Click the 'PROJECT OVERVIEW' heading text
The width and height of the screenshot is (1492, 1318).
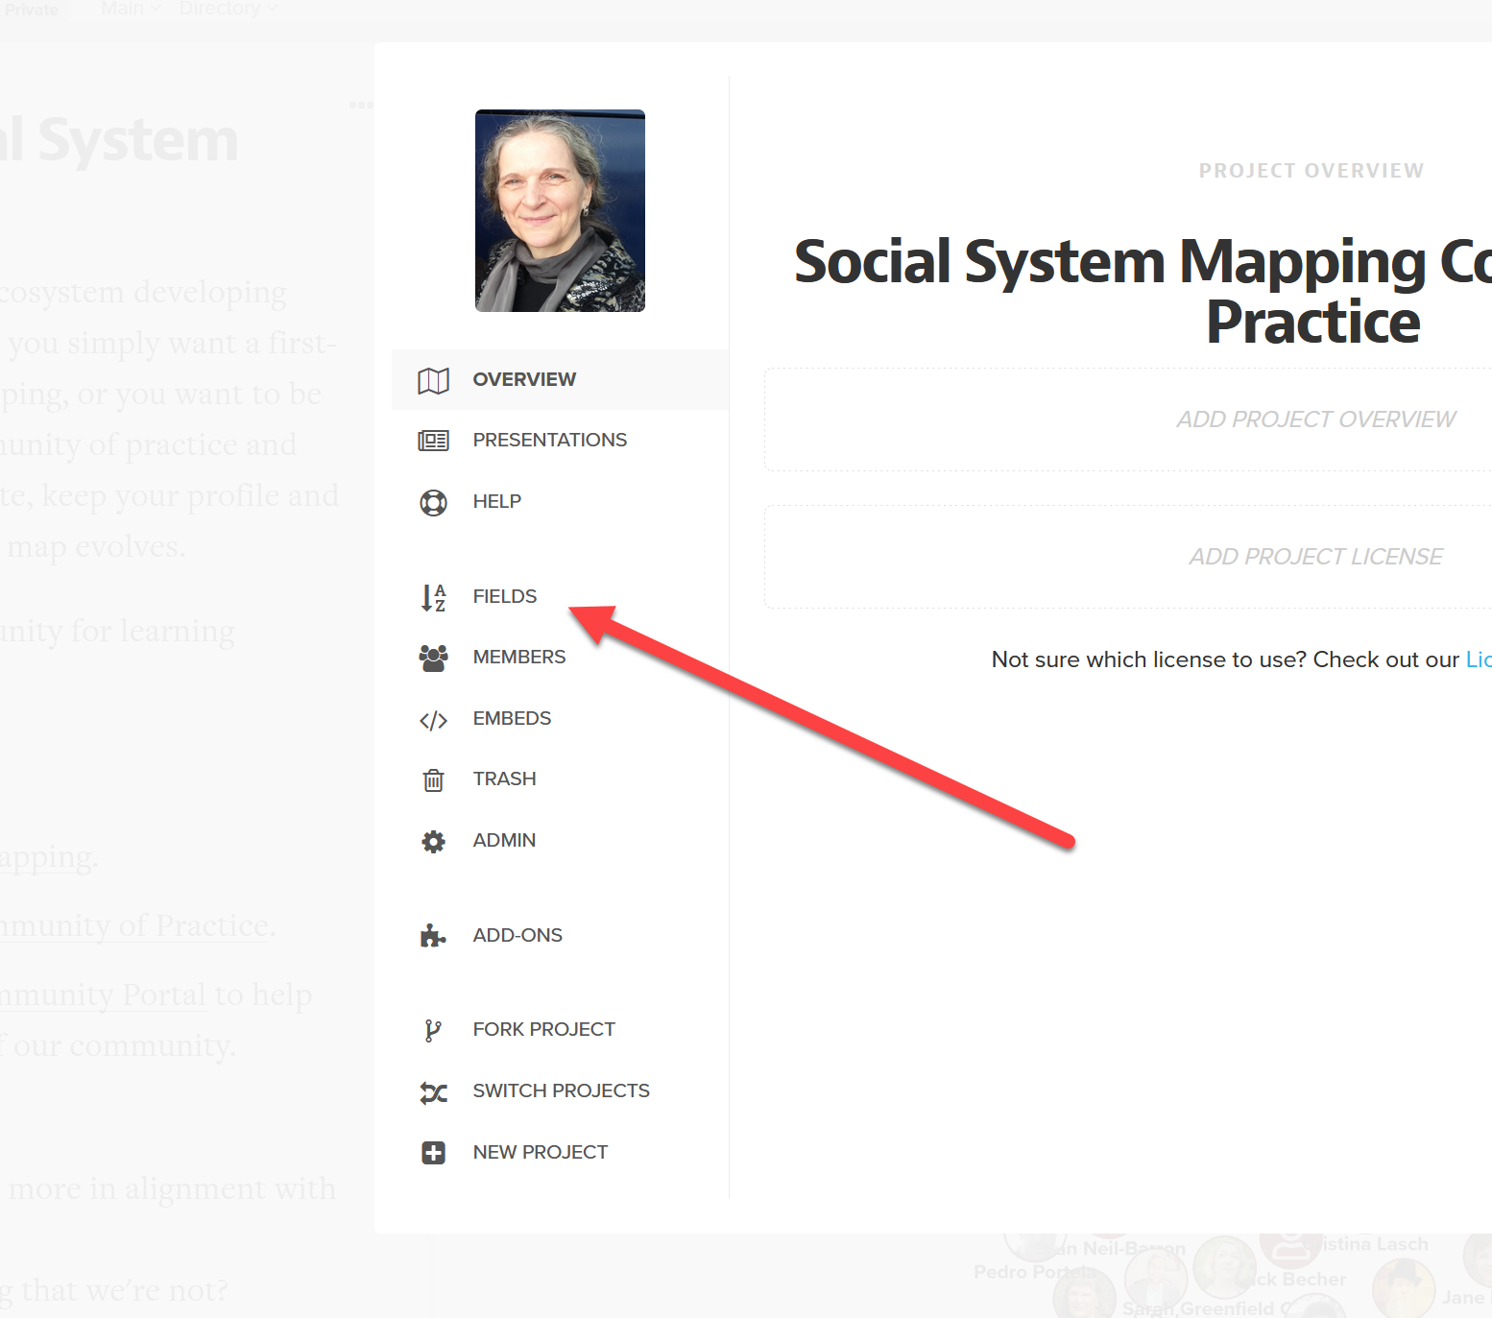tap(1312, 171)
